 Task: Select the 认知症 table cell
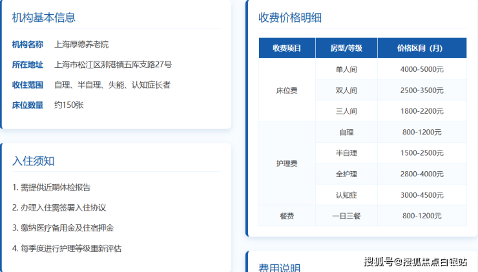point(346,195)
